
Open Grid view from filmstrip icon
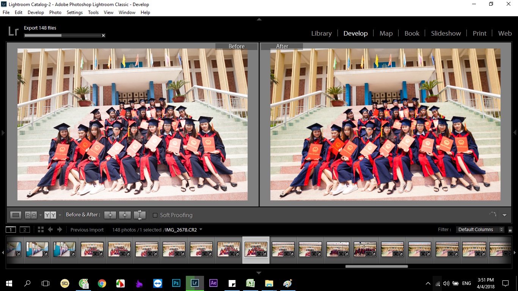tap(41, 230)
